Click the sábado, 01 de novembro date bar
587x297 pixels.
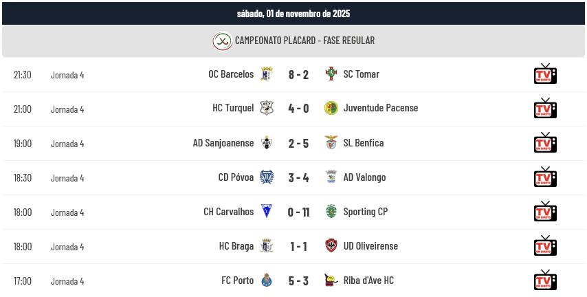[293, 14]
